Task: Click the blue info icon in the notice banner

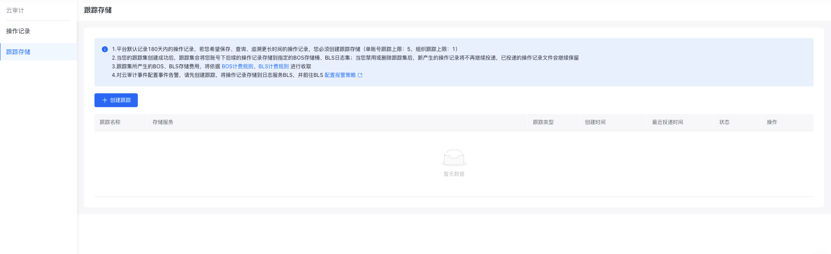Action: point(105,49)
